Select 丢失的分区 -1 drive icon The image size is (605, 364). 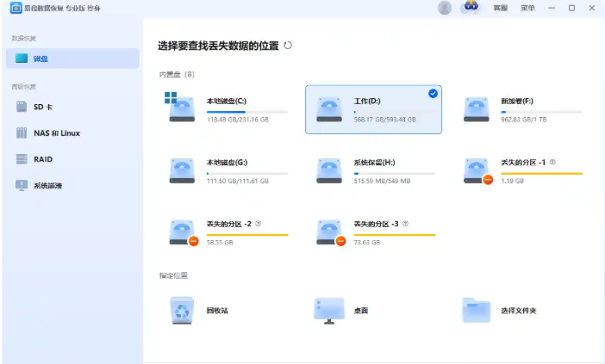point(478,171)
